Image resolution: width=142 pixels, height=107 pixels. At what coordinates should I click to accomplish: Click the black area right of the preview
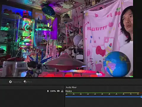[138, 38]
